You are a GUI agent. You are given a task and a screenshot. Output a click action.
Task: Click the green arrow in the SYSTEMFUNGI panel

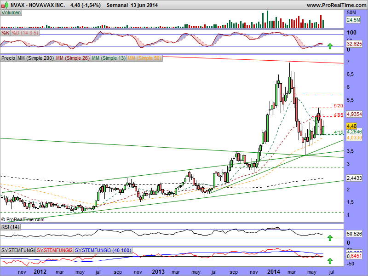pyautogui.click(x=330, y=261)
